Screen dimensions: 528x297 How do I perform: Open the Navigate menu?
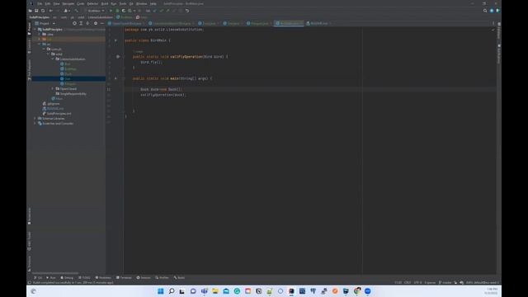click(68, 3)
